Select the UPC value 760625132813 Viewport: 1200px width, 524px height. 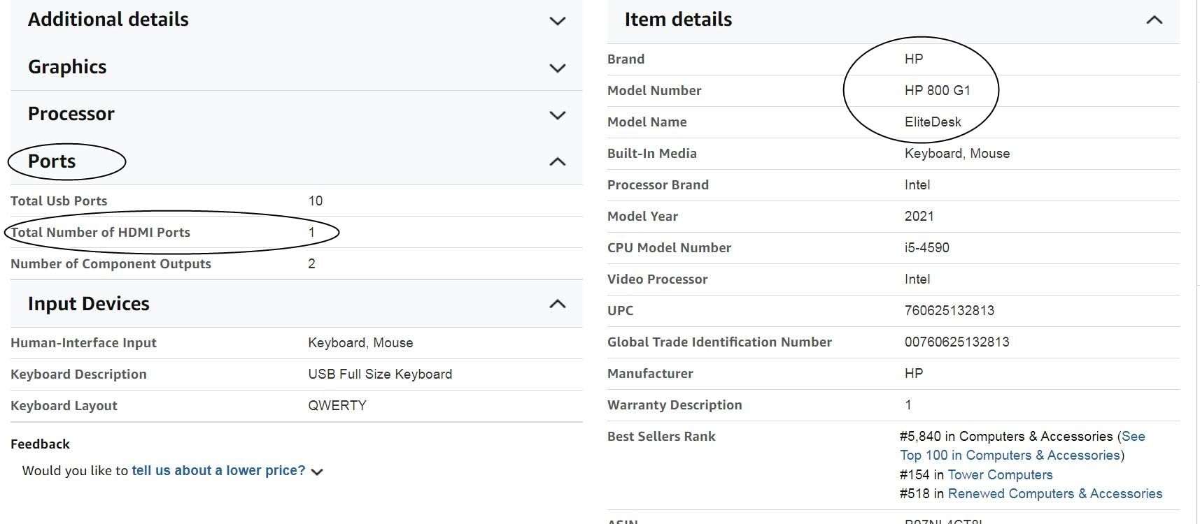coord(949,310)
